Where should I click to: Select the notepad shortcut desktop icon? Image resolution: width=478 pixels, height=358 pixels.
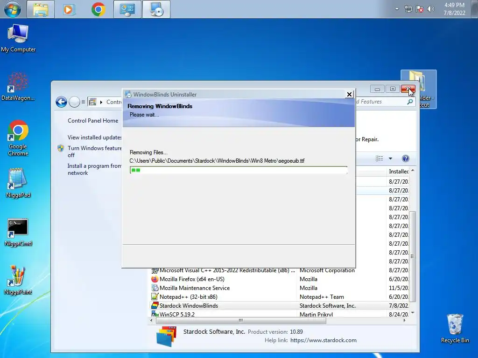click(x=18, y=183)
